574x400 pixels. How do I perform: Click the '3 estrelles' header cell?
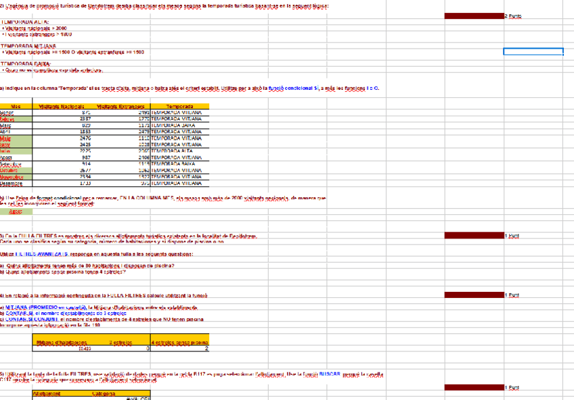coord(120,343)
